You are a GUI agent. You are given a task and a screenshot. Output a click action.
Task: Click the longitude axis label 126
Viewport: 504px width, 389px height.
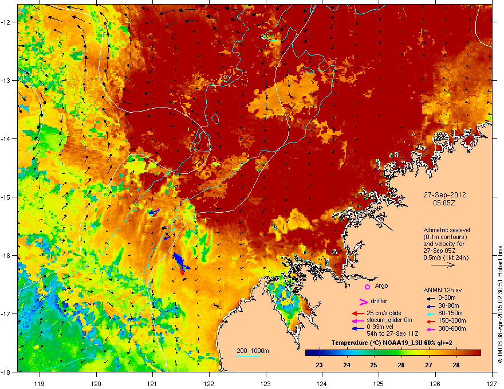point(435,383)
